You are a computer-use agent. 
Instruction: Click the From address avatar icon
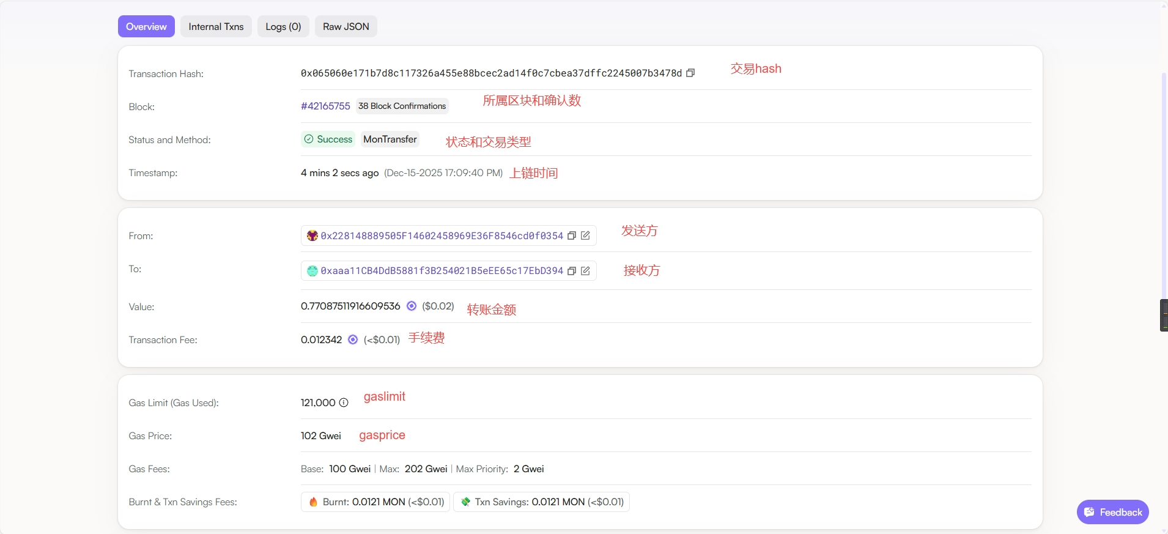pyautogui.click(x=312, y=235)
